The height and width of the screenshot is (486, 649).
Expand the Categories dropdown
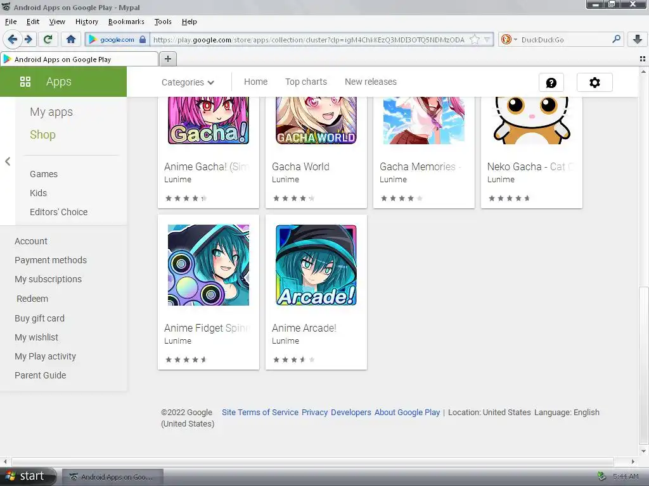point(188,82)
